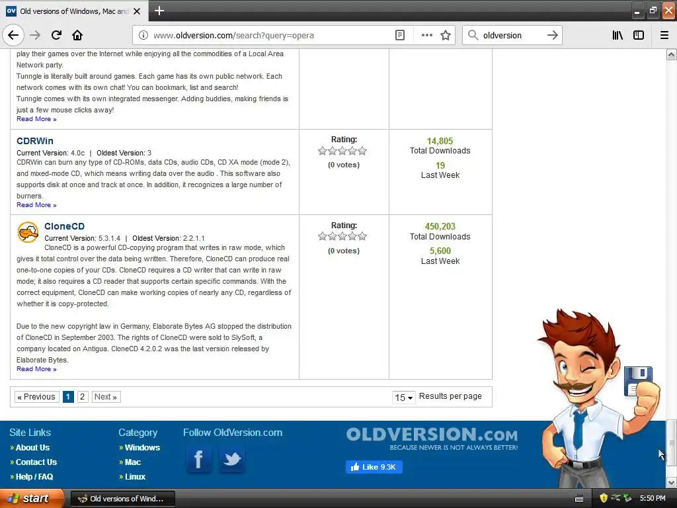Click the oldversion search box
Screen dimensions: 677x508
[512, 35]
